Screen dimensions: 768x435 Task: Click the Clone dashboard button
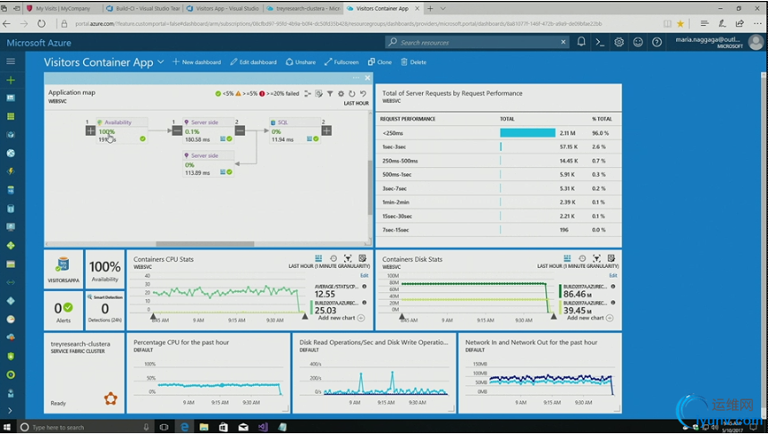click(380, 63)
